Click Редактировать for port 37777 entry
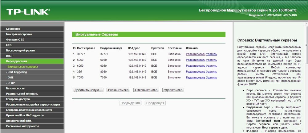Screen dimensions: 308x133 (196, 54)
